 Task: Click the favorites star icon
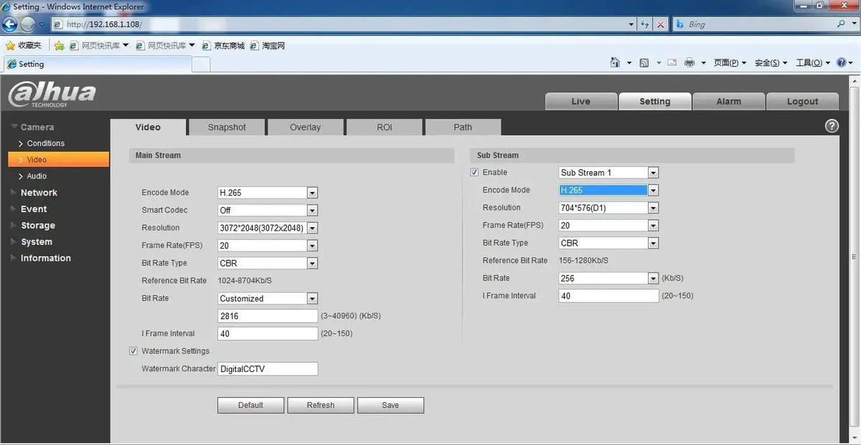pyautogui.click(x=11, y=45)
